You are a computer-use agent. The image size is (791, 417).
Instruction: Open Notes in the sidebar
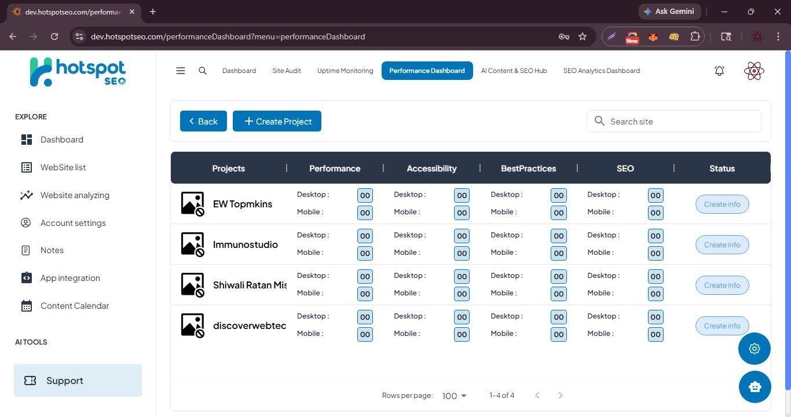click(52, 250)
